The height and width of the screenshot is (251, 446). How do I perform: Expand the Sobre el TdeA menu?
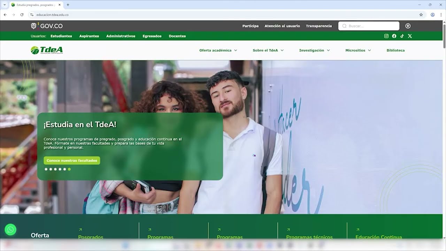tap(268, 50)
